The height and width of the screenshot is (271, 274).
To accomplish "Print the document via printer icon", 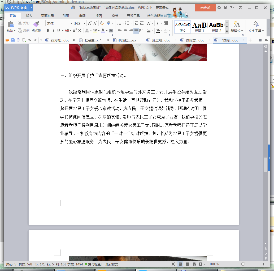I will pyautogui.click(x=18, y=40).
